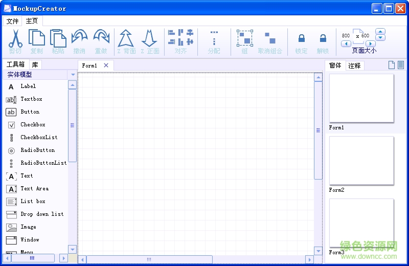Expand the 实体模型 category dropdown
This screenshot has height=266, width=409.
click(73, 75)
